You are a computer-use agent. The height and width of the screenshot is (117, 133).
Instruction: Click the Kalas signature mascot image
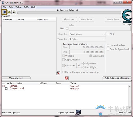(x=78, y=113)
